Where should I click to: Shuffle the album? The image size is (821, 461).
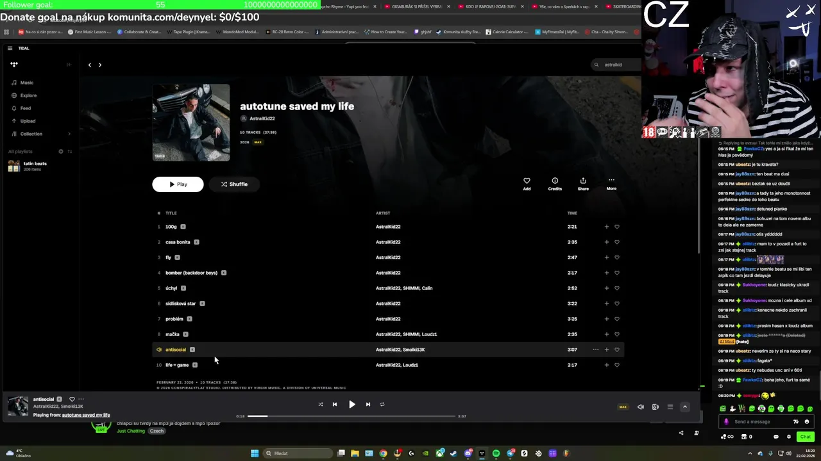234,184
